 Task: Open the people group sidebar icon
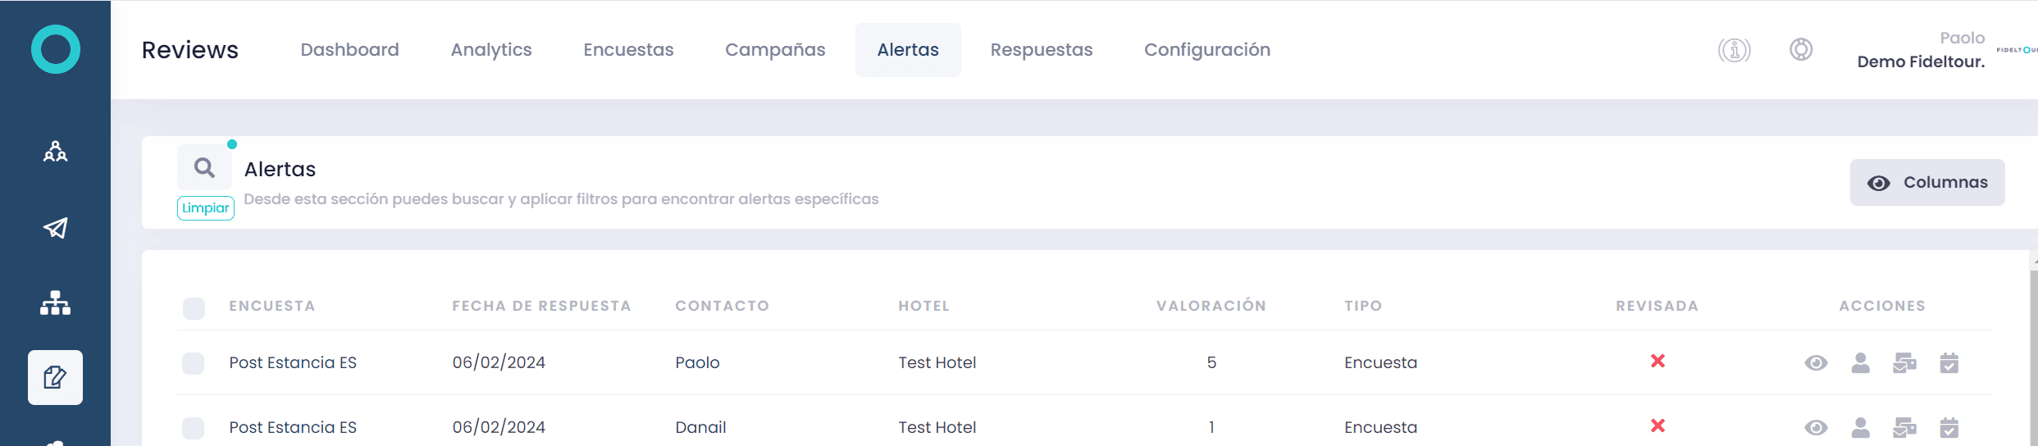point(55,152)
